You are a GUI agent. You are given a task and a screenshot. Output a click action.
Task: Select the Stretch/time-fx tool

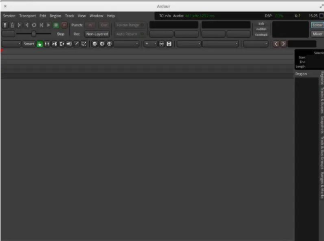(62, 44)
